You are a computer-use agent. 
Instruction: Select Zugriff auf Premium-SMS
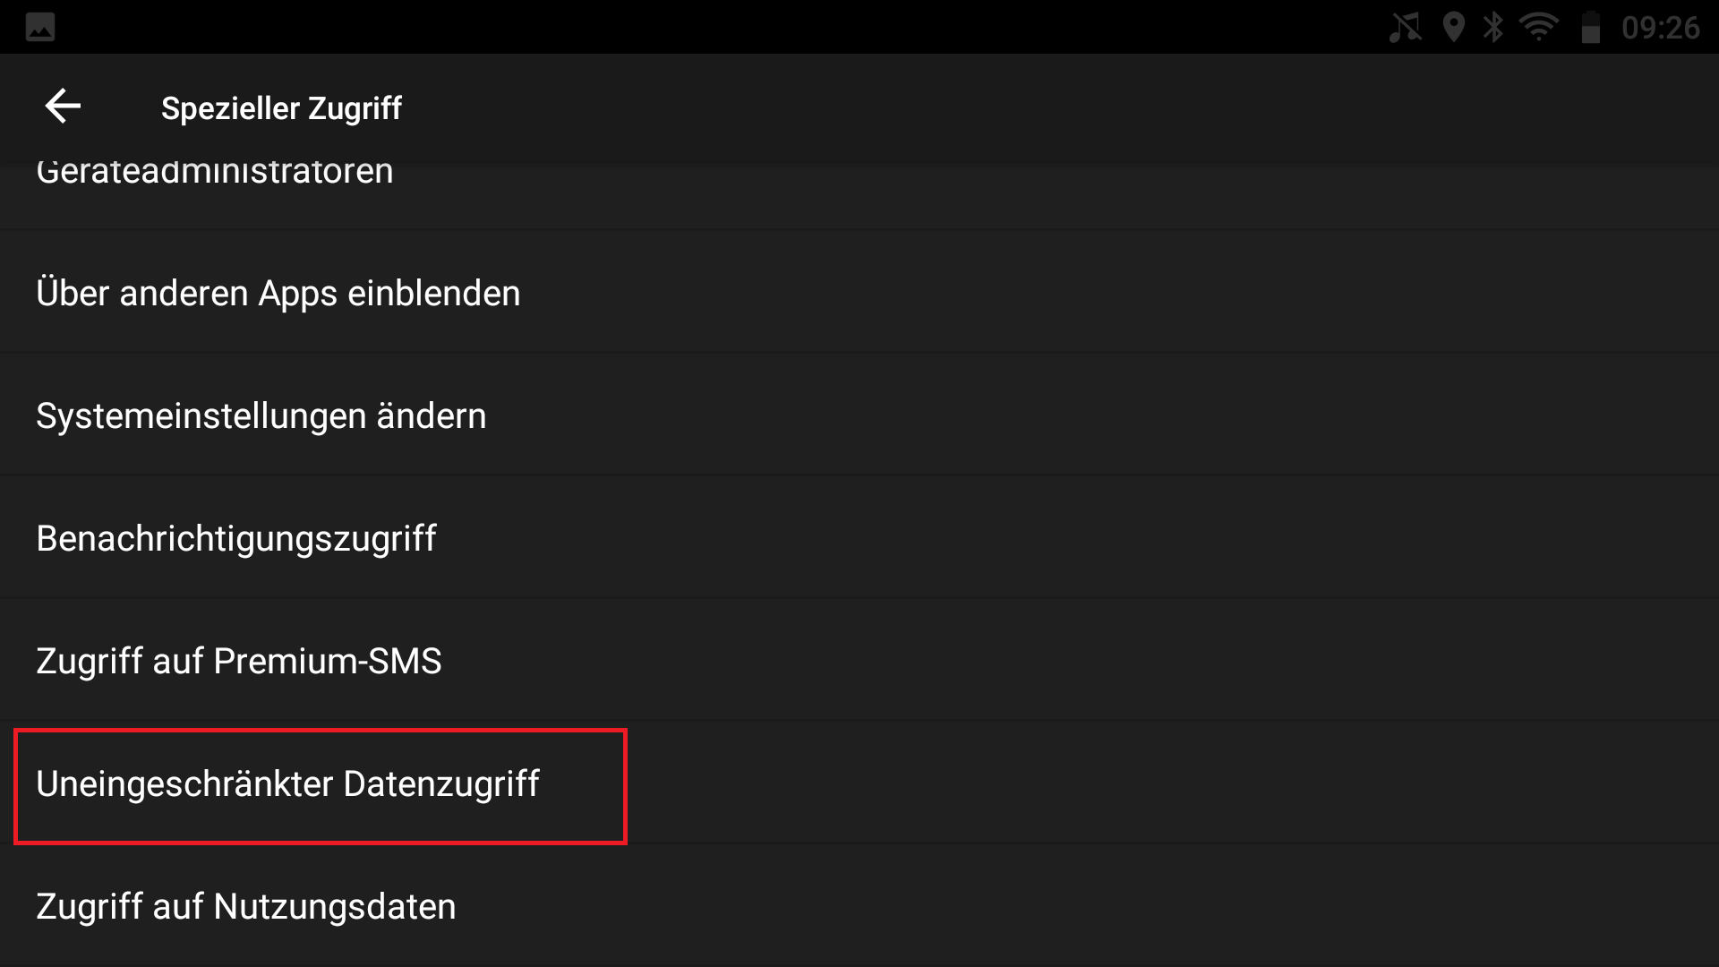[859, 661]
